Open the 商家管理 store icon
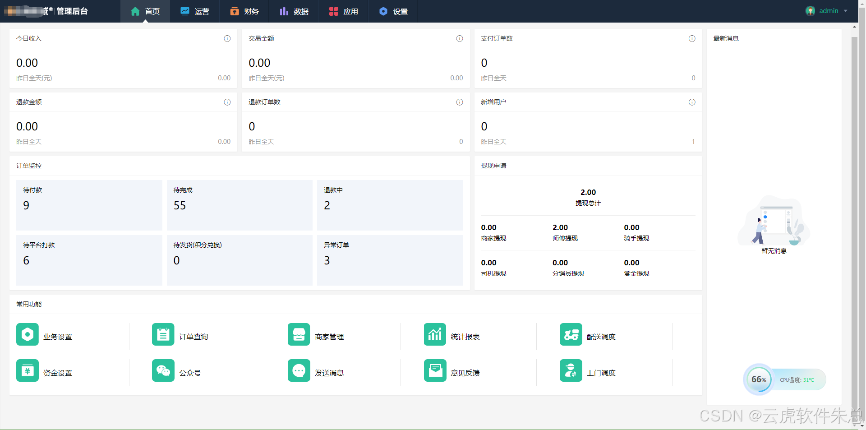The height and width of the screenshot is (430, 866). click(299, 334)
